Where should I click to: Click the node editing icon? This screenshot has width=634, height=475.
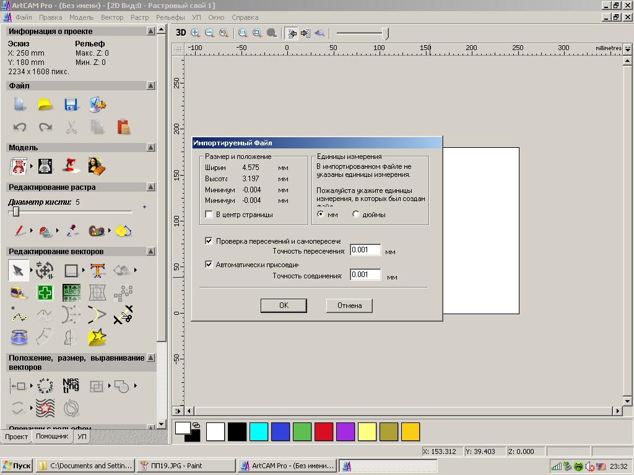pos(19,314)
